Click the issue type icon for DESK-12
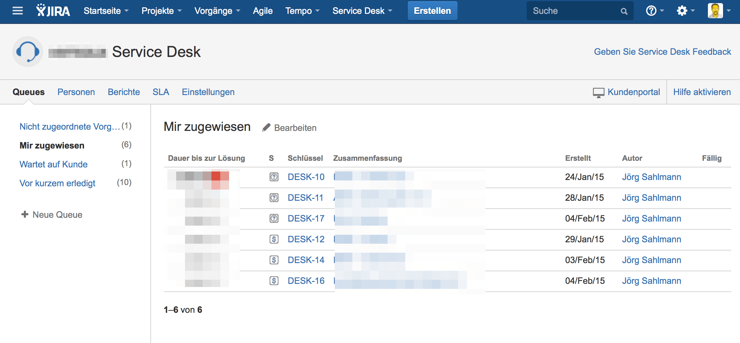This screenshot has height=343, width=740. 274,239
